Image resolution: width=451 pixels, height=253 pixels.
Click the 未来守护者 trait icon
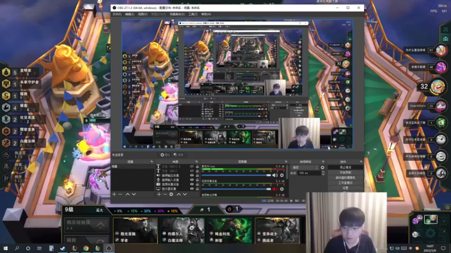pyautogui.click(x=6, y=84)
